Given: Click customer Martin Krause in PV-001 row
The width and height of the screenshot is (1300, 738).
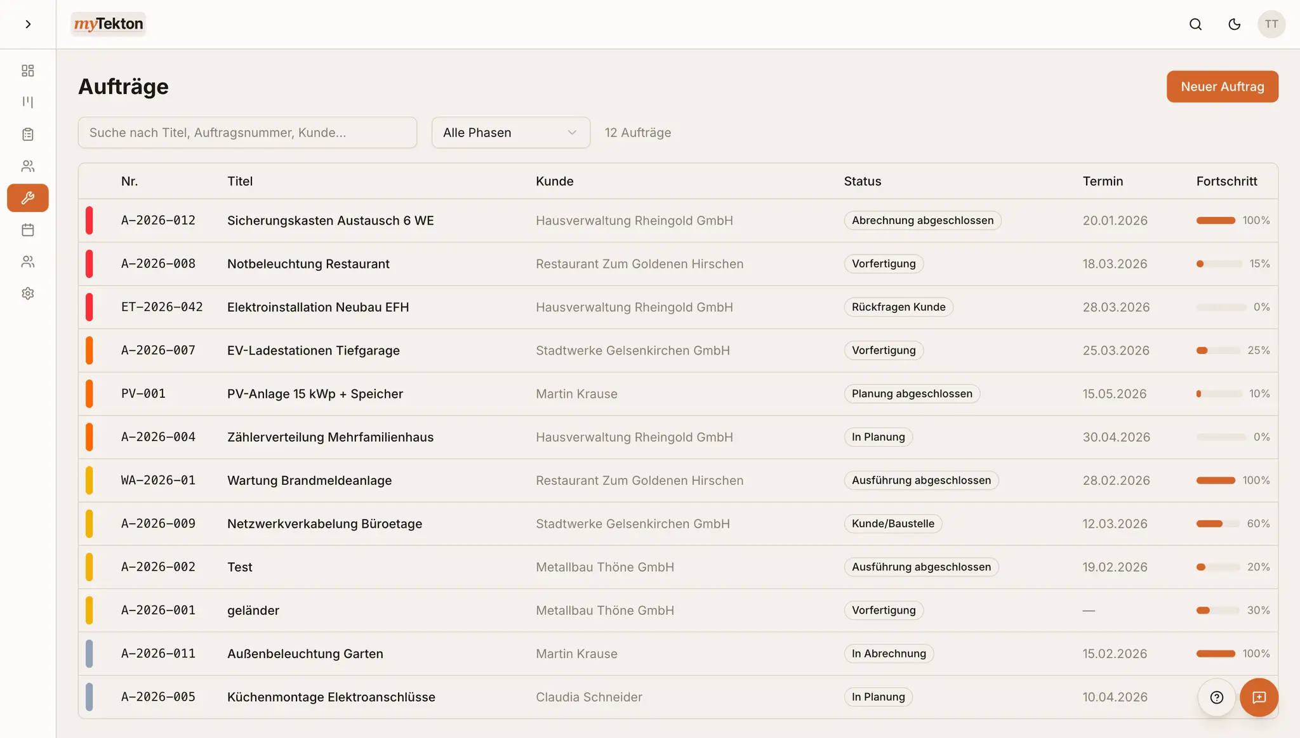Looking at the screenshot, I should (576, 394).
